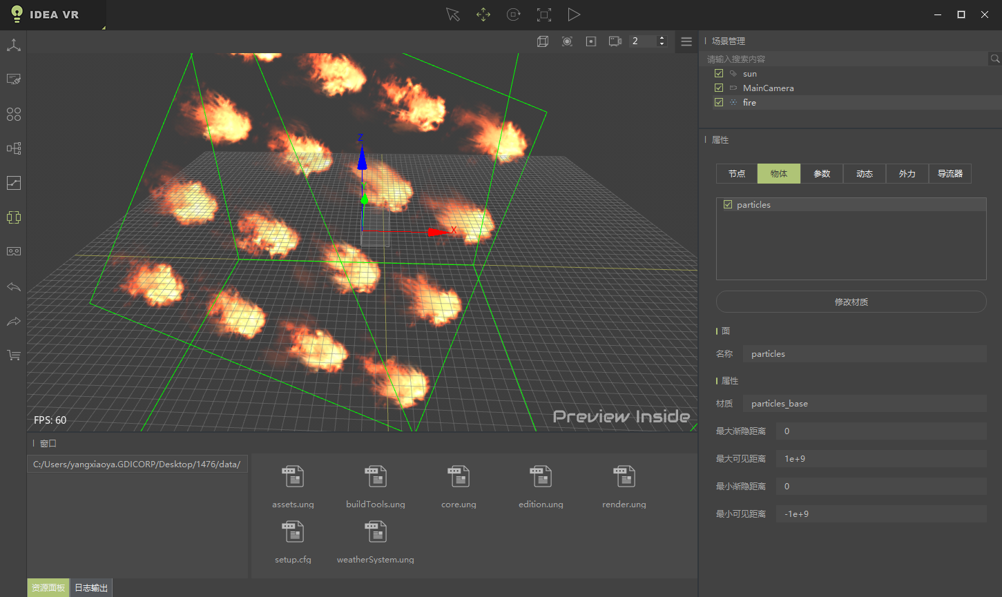Increase the camera speed stepper value
The height and width of the screenshot is (597, 1002).
(662, 38)
